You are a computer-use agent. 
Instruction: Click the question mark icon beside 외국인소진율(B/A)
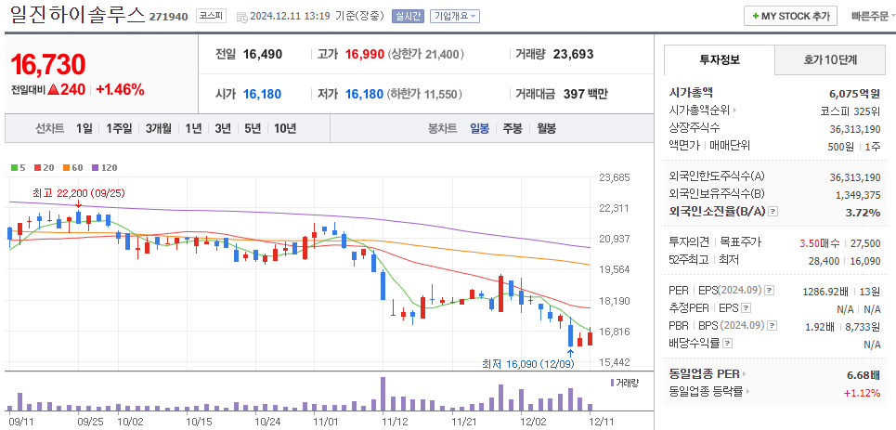(x=773, y=212)
